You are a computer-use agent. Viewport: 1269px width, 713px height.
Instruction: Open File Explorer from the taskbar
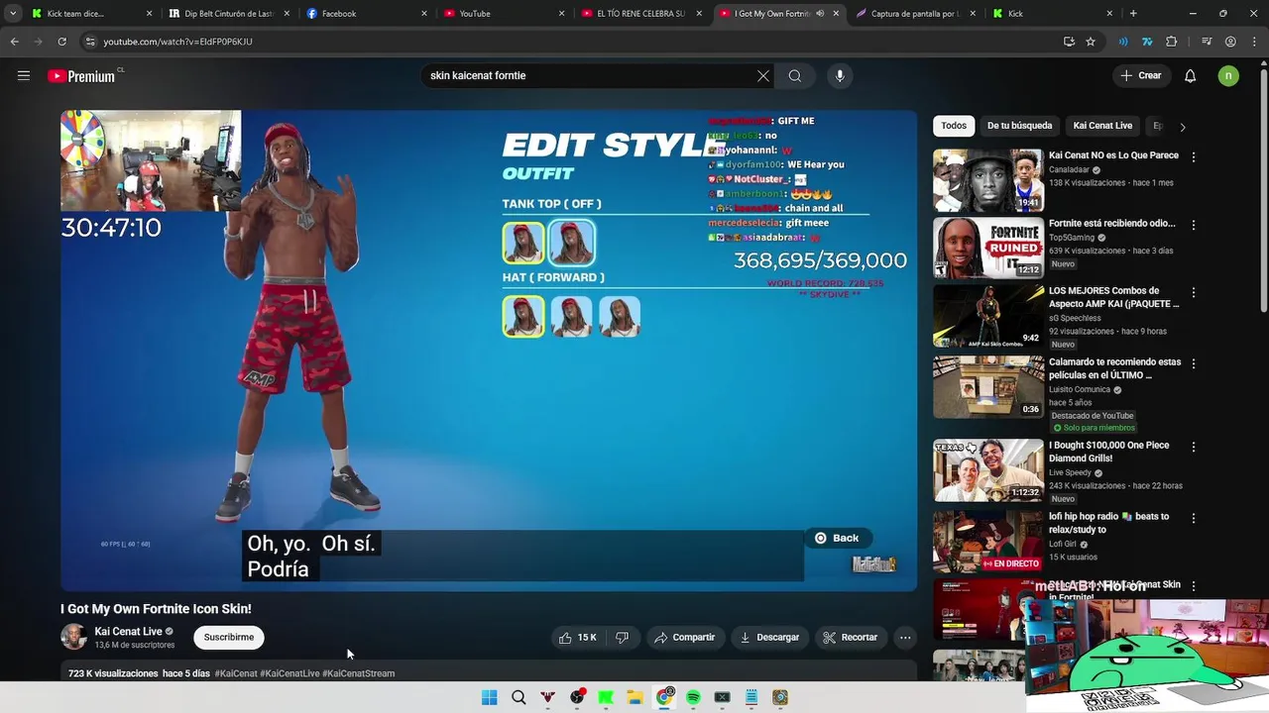[x=634, y=697]
